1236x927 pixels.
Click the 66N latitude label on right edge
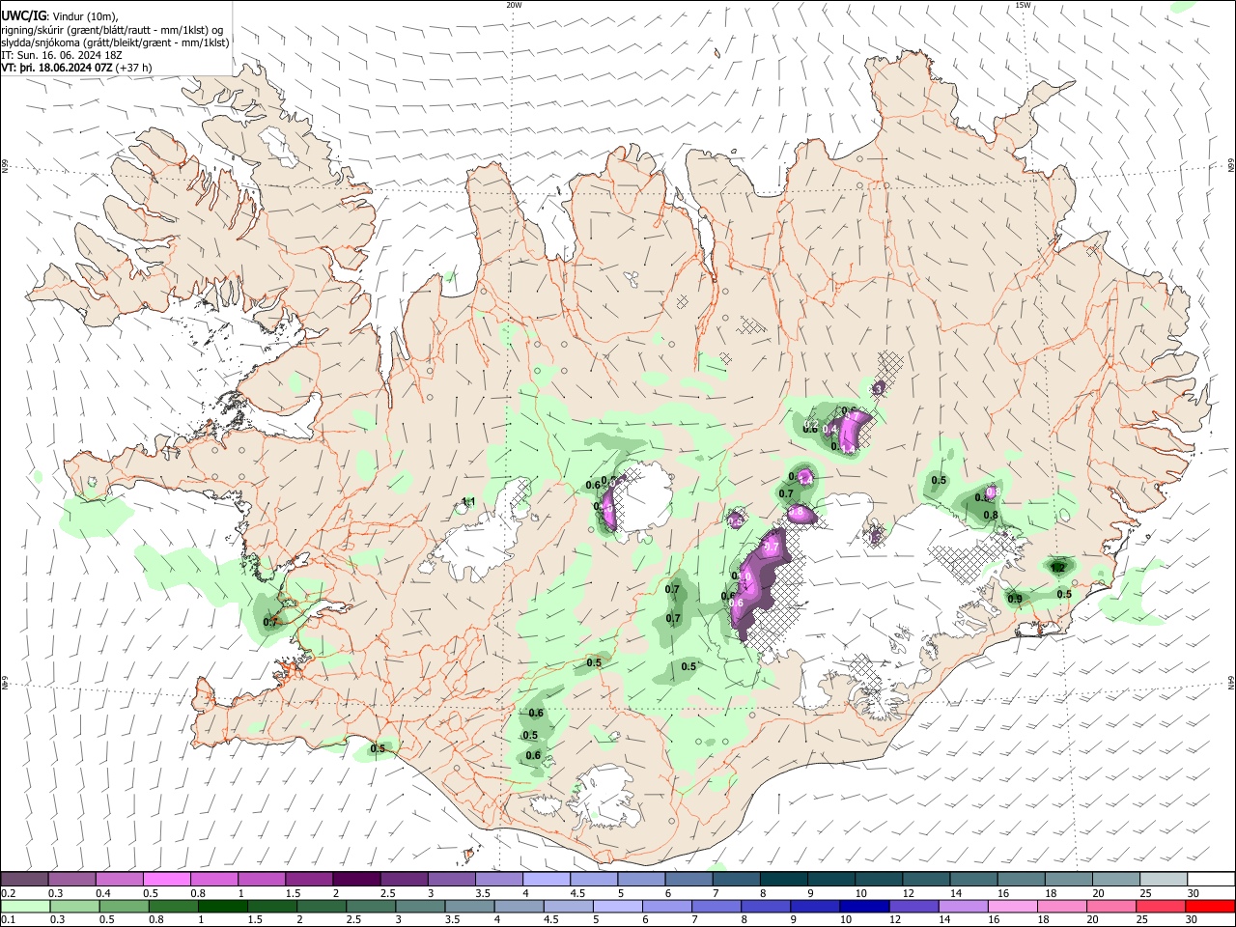click(x=1231, y=166)
